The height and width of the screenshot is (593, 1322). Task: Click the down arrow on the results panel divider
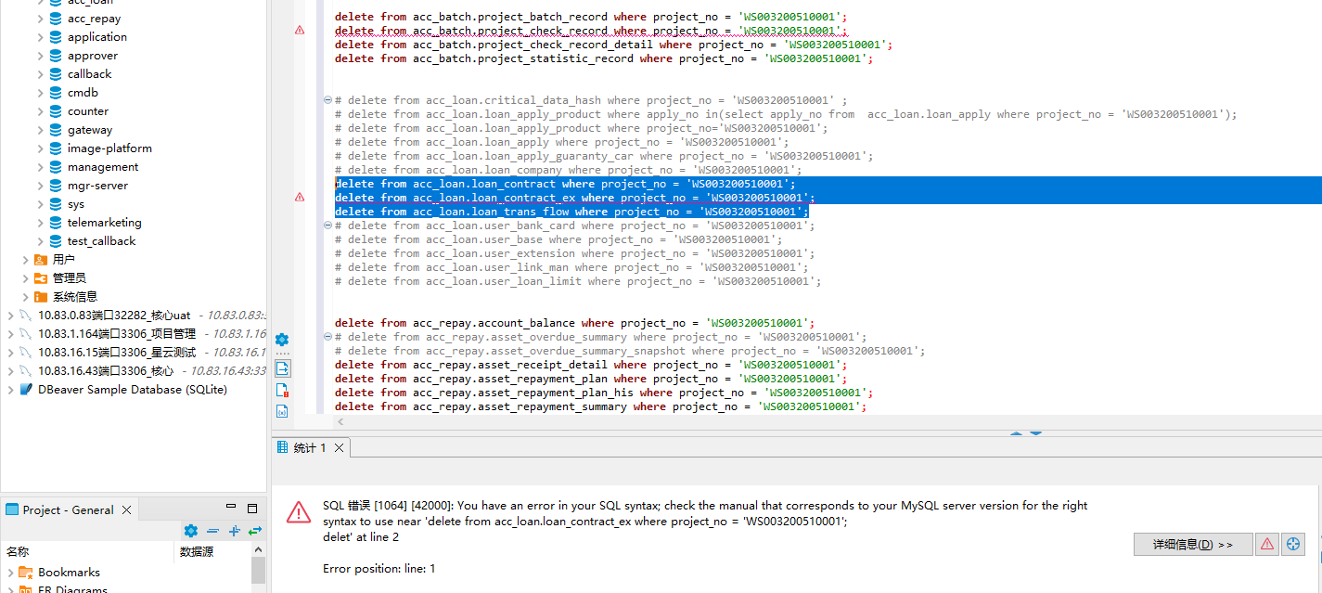point(1036,433)
